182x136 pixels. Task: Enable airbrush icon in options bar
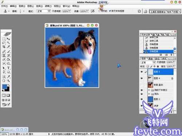tap(93, 11)
